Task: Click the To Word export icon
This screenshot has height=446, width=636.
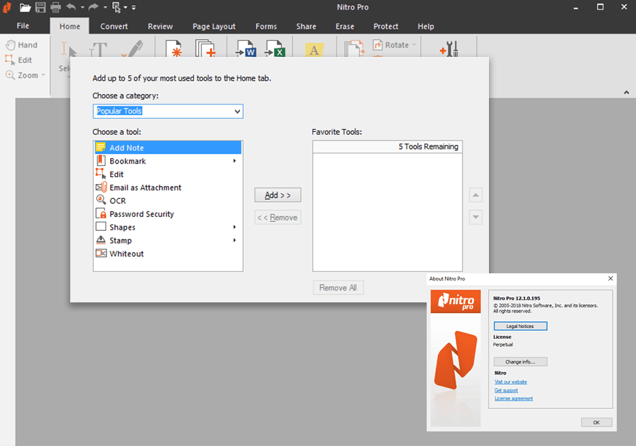Action: tap(246, 49)
